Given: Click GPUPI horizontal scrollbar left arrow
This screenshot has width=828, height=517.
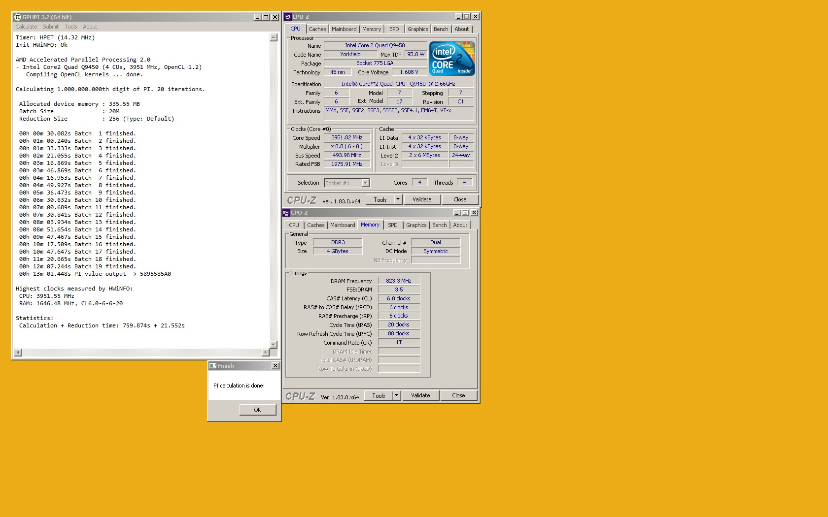Looking at the screenshot, I should pyautogui.click(x=18, y=352).
